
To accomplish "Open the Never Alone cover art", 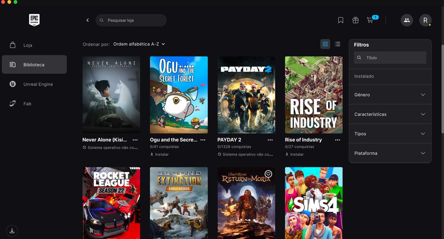I will 111,95.
